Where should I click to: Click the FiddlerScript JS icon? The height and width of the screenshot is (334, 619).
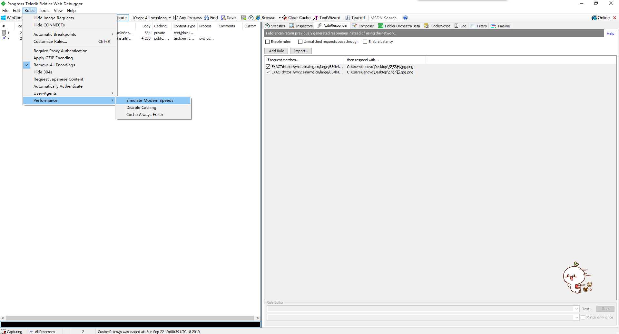pos(427,26)
